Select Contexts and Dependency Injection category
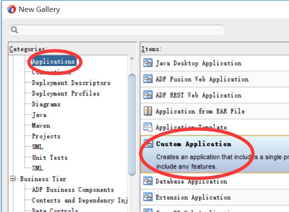Image resolution: width=289 pixels, height=212 pixels. coord(80,200)
